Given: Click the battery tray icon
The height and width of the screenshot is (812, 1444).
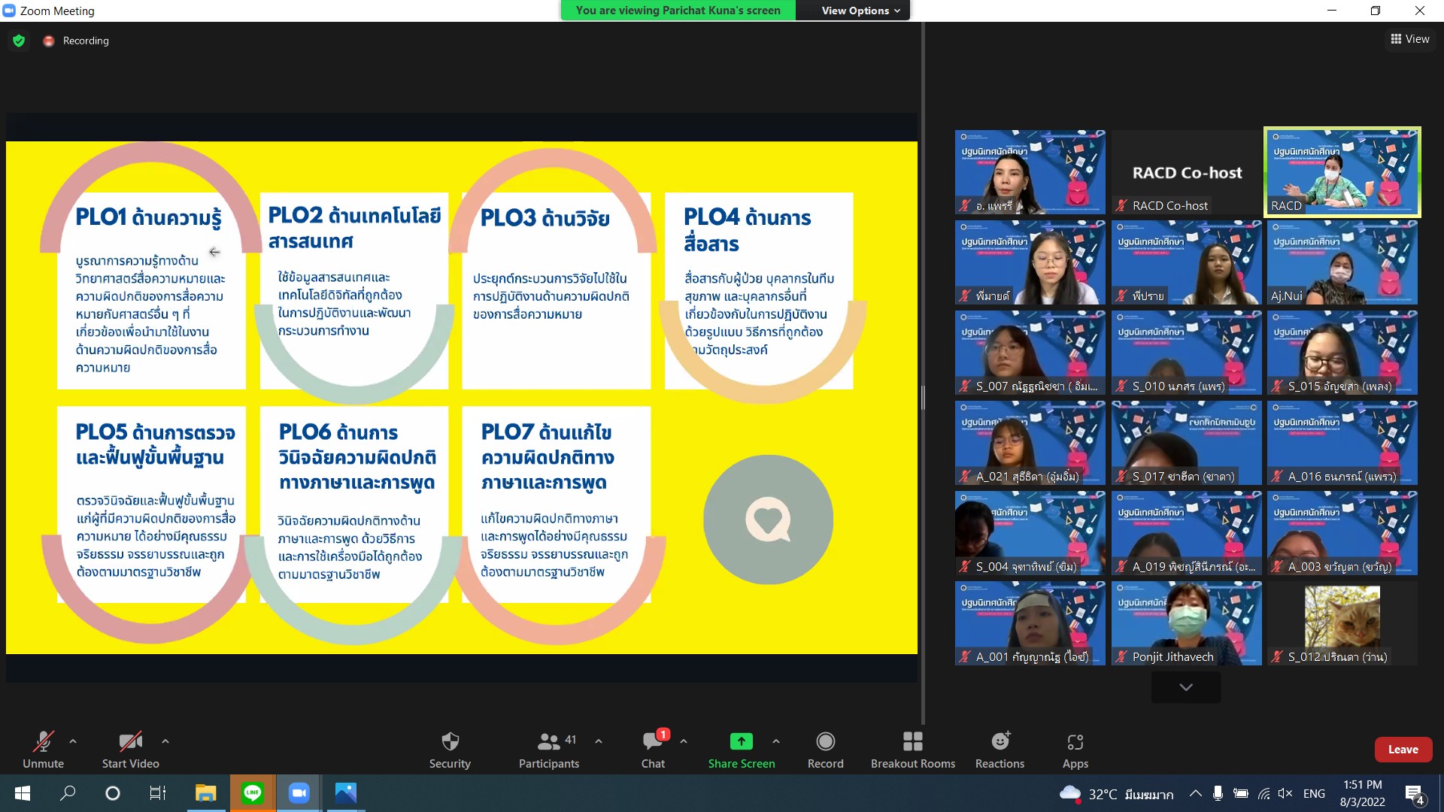Looking at the screenshot, I should coord(1241,793).
